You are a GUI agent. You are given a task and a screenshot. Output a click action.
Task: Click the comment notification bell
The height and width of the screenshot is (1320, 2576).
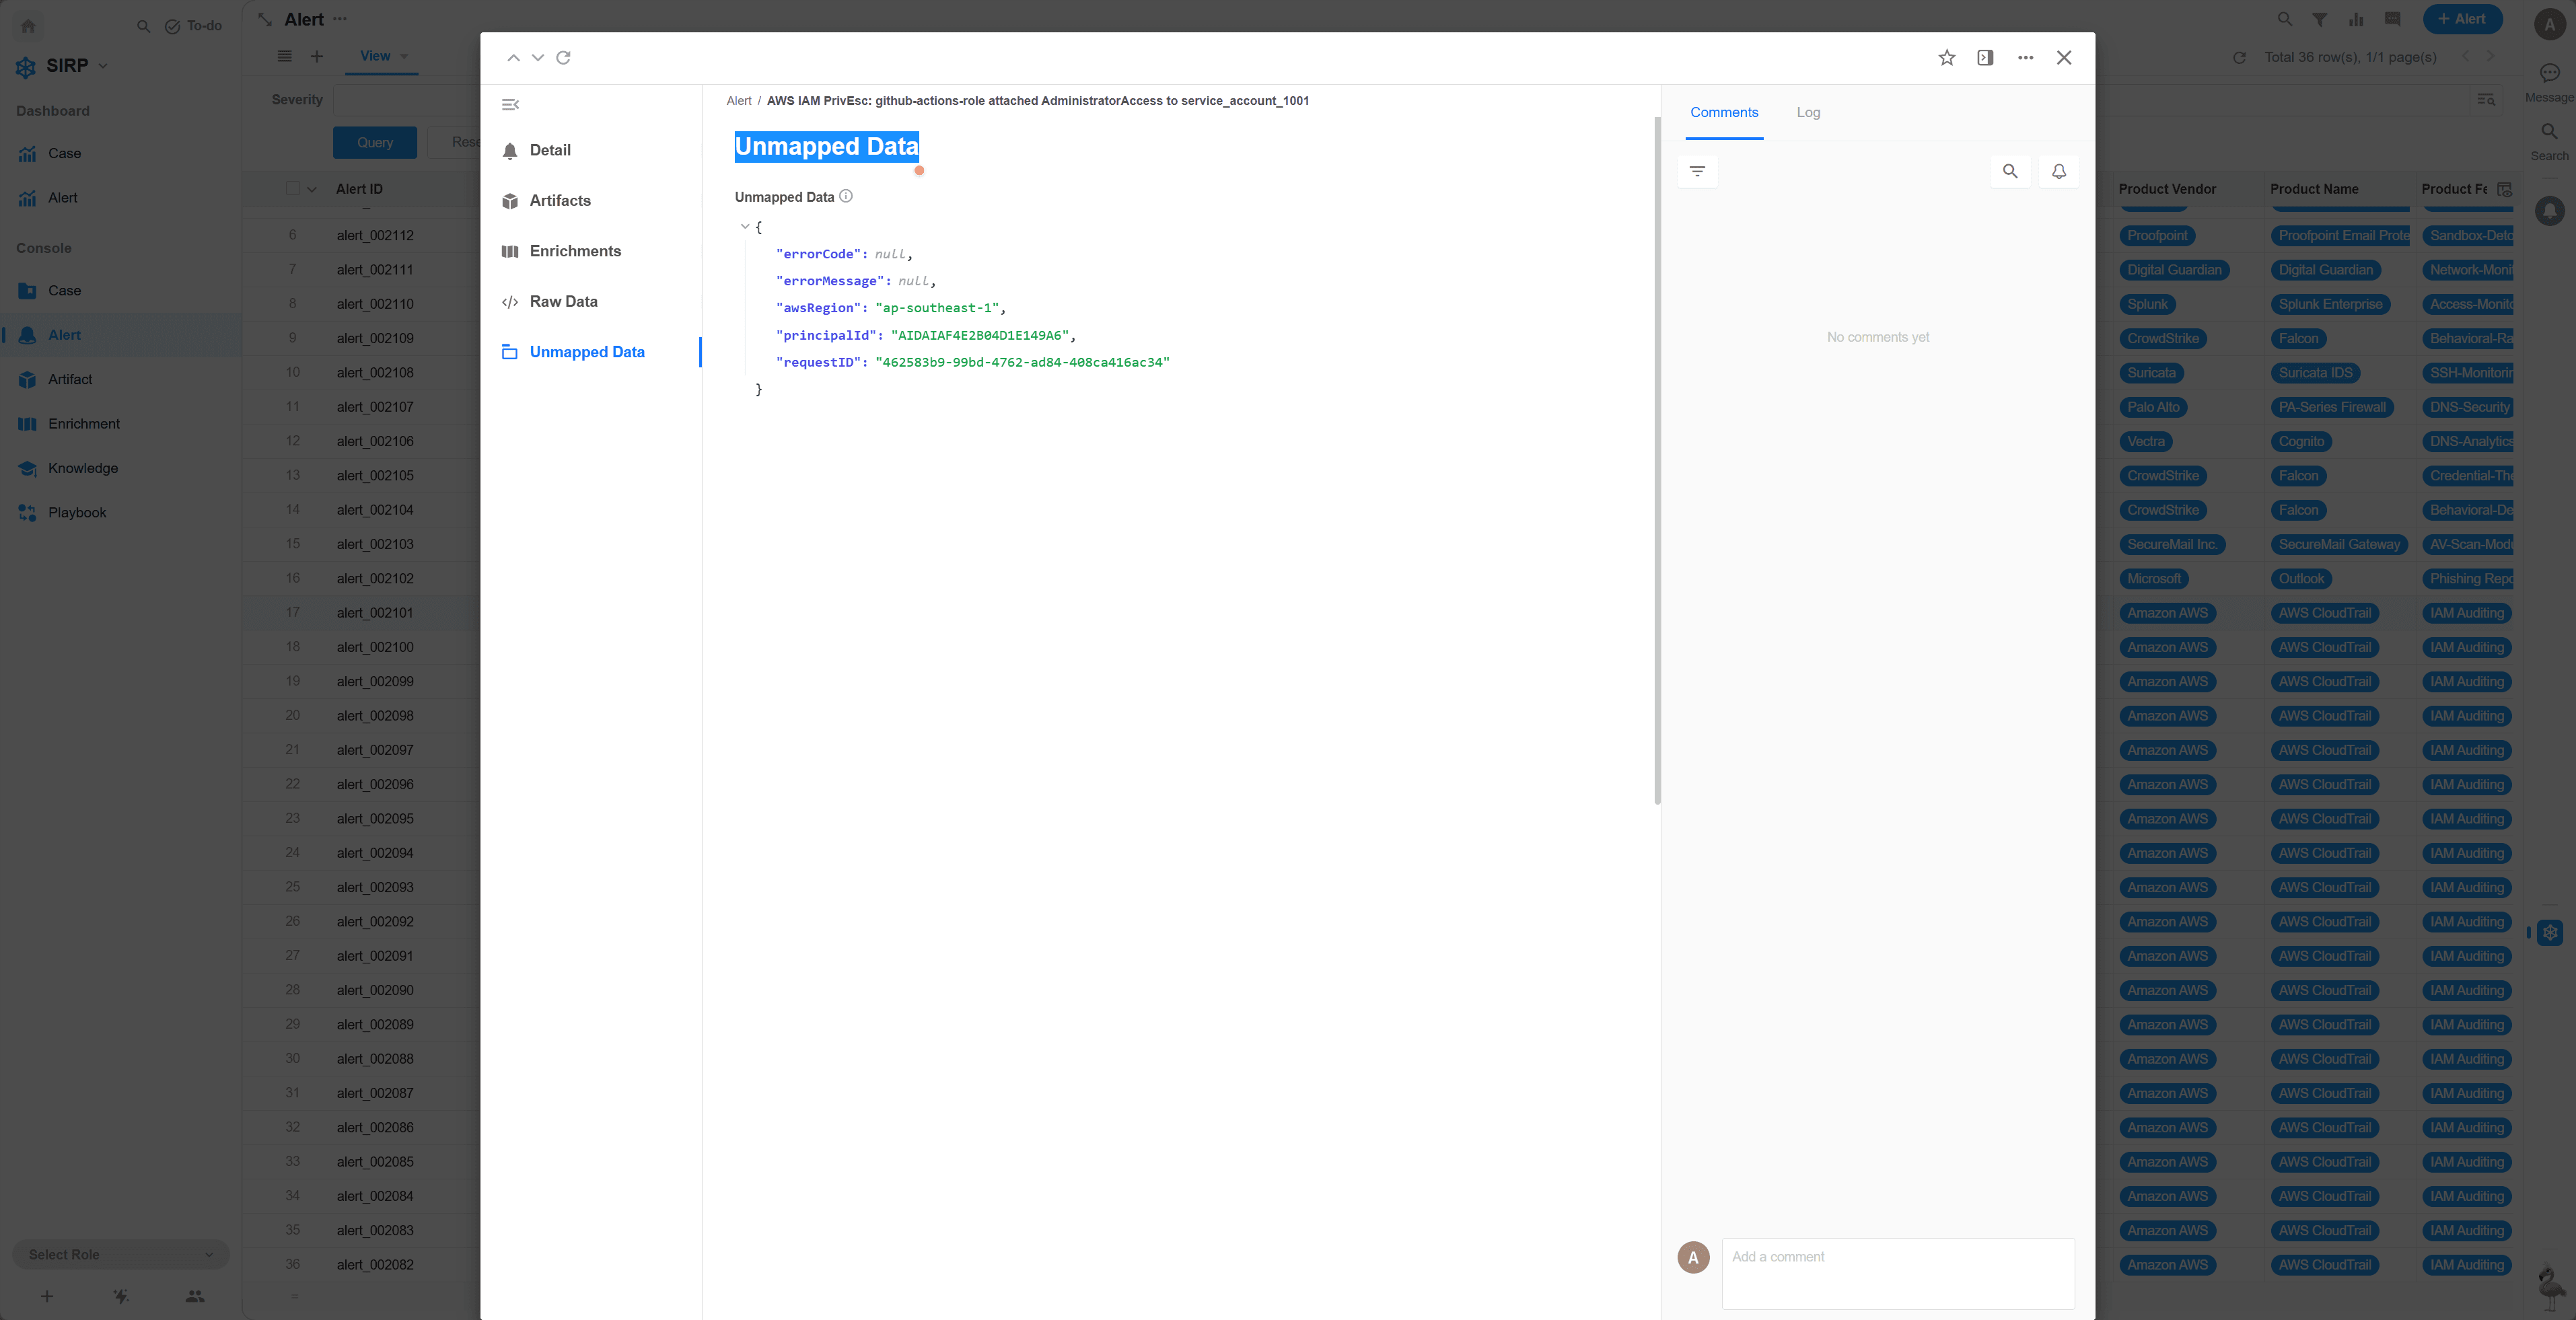pyautogui.click(x=2059, y=172)
